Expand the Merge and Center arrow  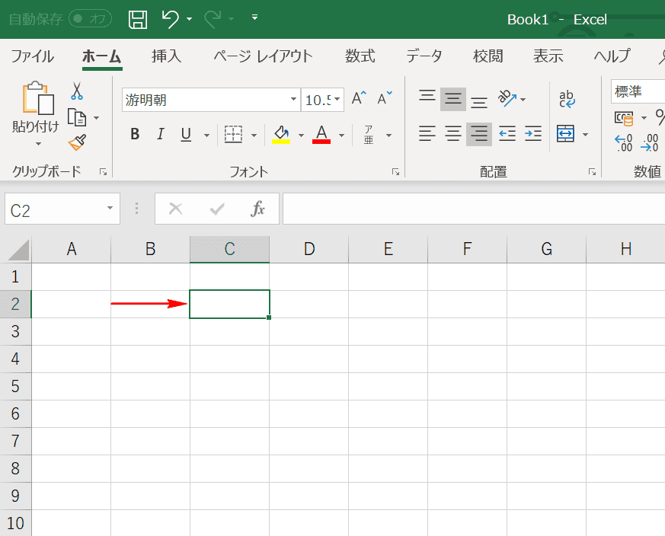585,135
